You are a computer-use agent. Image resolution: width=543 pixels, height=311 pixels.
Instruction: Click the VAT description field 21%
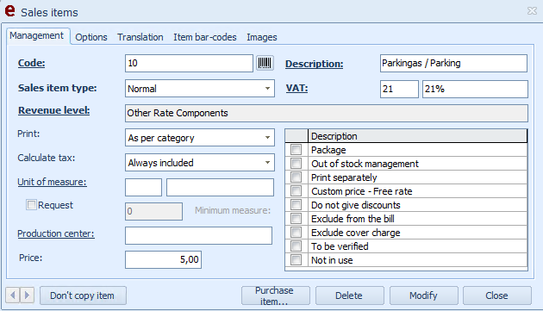click(x=475, y=89)
